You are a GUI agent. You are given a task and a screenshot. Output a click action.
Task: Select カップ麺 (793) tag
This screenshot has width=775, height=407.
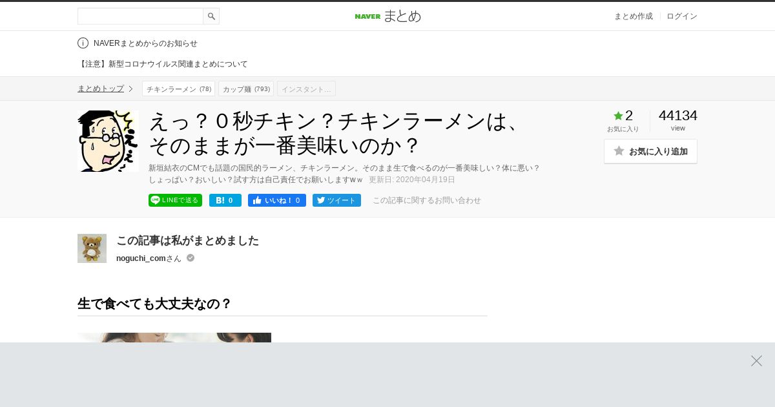pyautogui.click(x=246, y=89)
